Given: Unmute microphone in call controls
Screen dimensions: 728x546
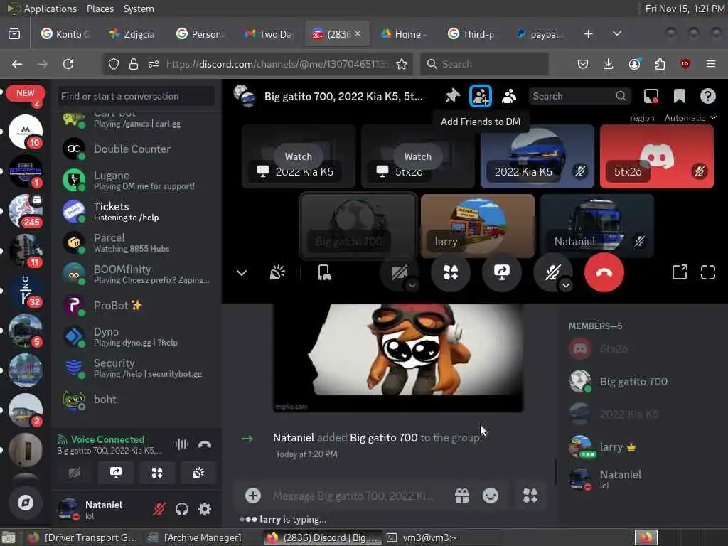Looking at the screenshot, I should (552, 272).
